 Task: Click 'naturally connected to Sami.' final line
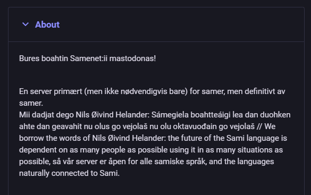69,173
